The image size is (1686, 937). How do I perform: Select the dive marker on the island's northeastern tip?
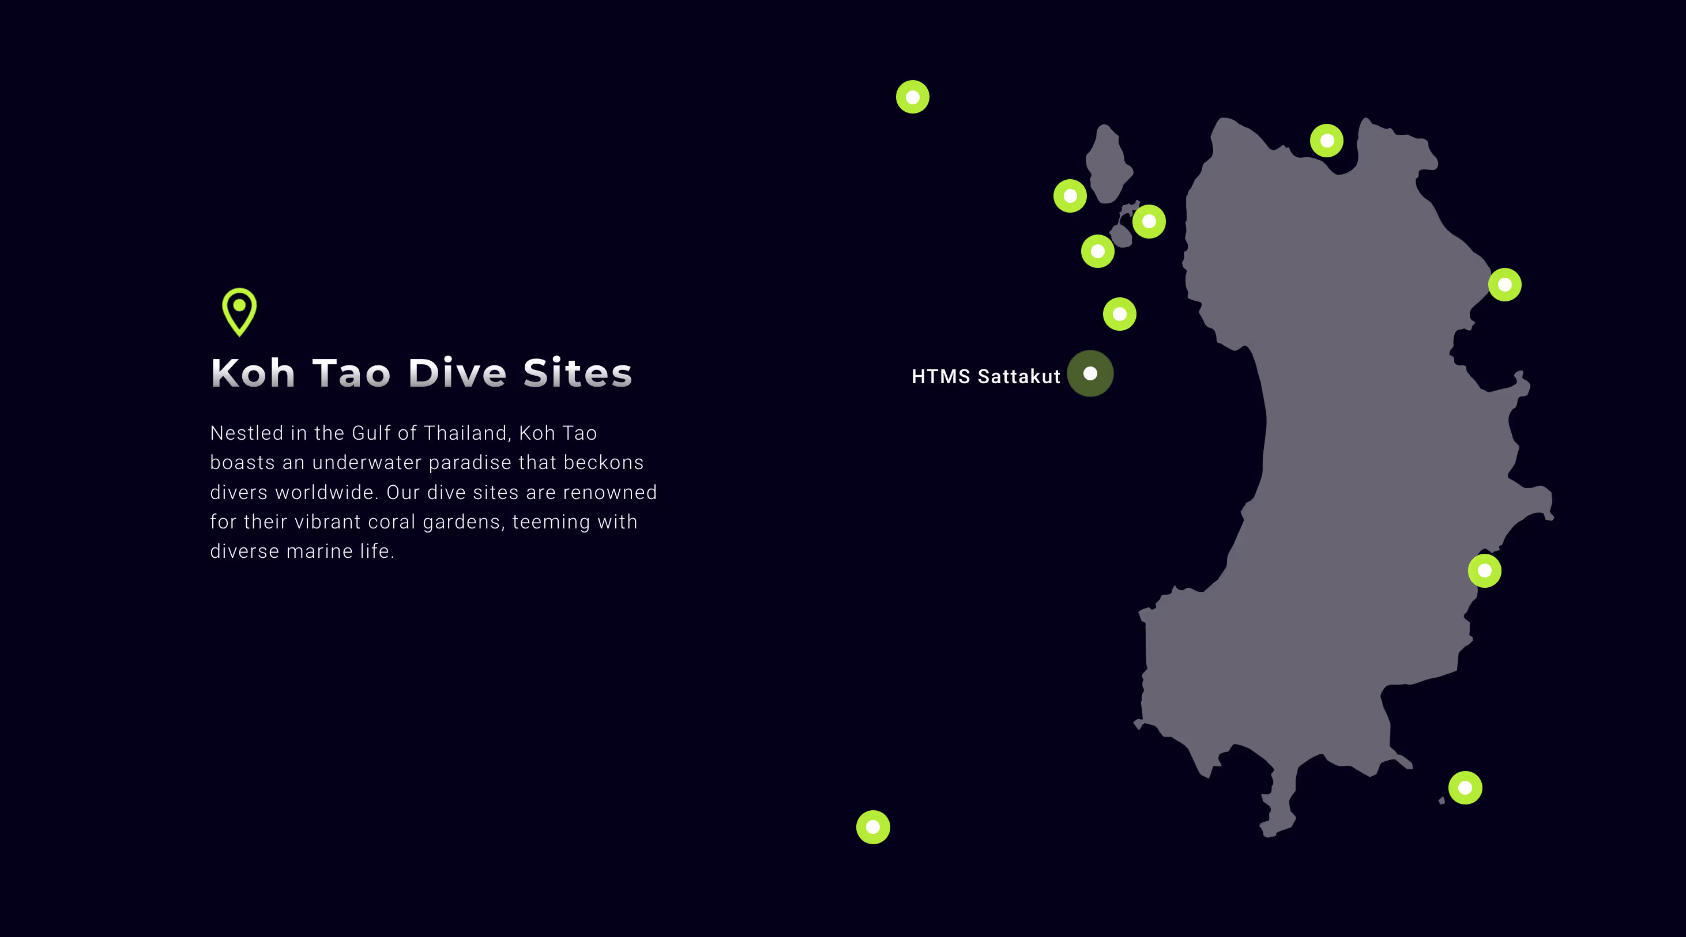pyautogui.click(x=1505, y=285)
